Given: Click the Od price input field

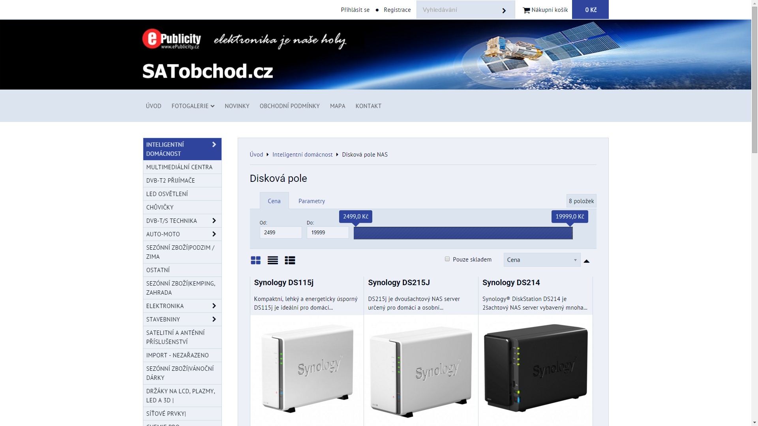Looking at the screenshot, I should coord(280,233).
